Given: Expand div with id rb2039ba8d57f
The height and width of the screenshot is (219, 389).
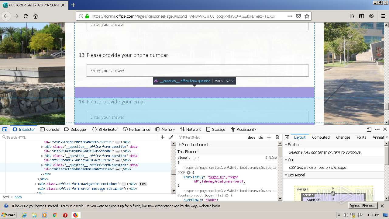Looking at the screenshot, I should pyautogui.click(x=42, y=156).
